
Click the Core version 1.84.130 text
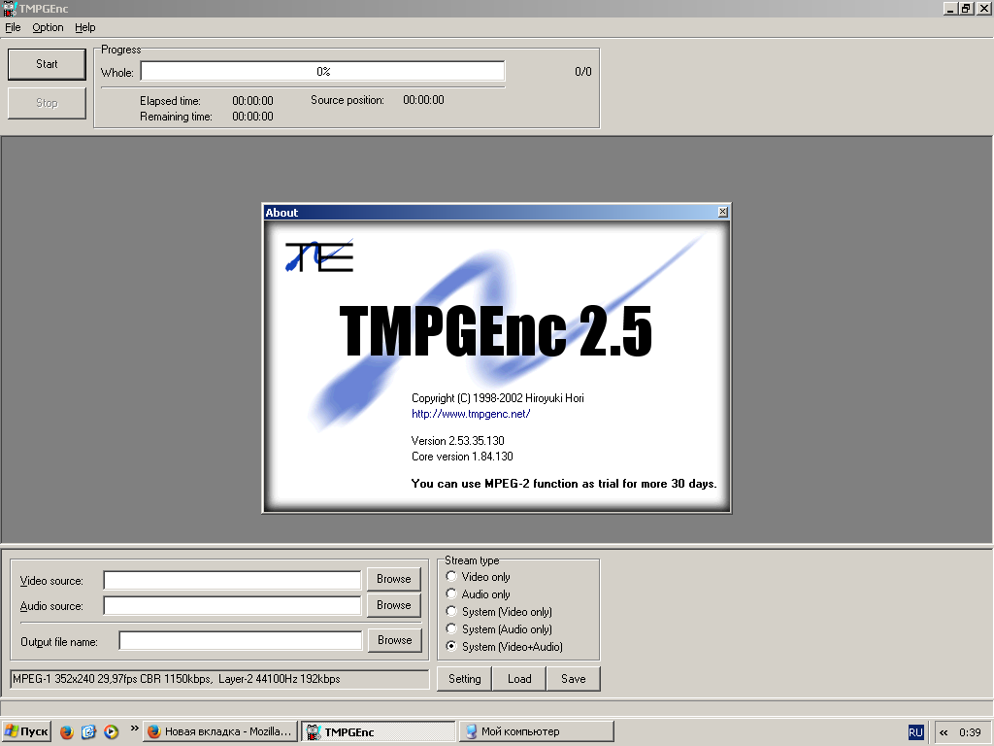[462, 457]
